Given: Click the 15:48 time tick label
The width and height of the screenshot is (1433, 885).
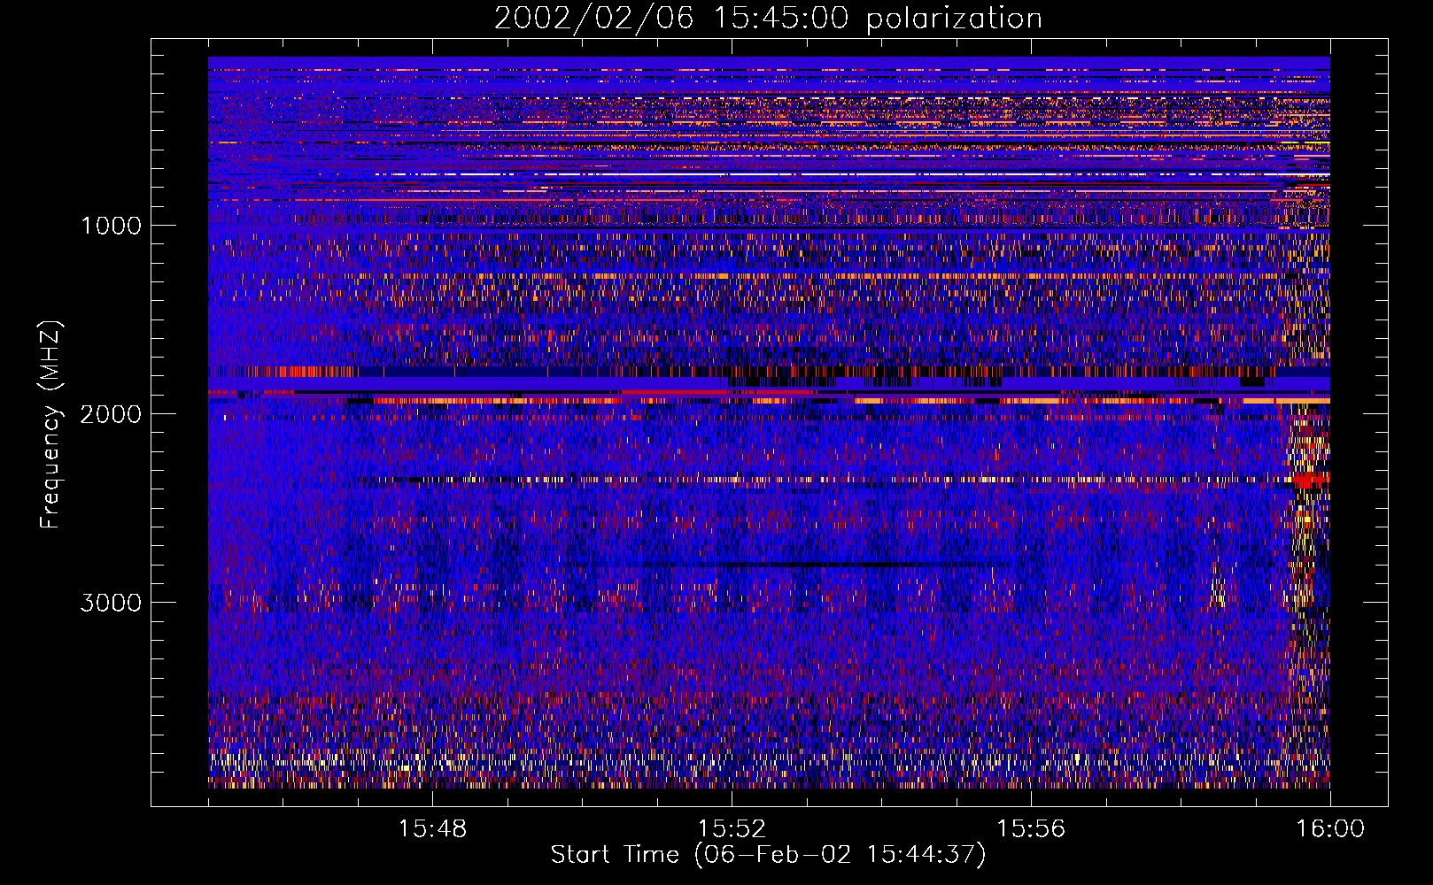Looking at the screenshot, I should point(432,829).
